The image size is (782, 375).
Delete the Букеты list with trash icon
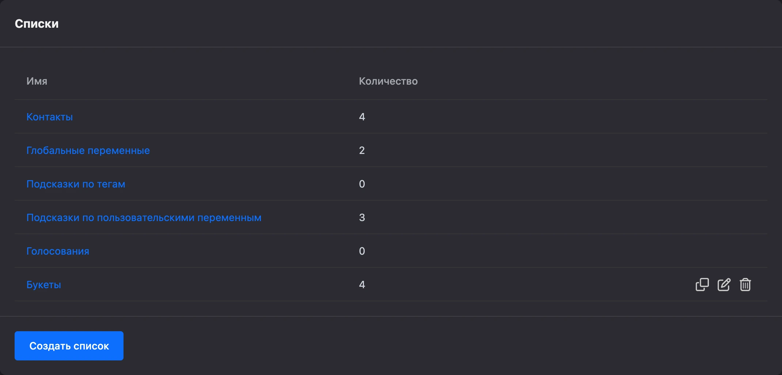pos(745,285)
